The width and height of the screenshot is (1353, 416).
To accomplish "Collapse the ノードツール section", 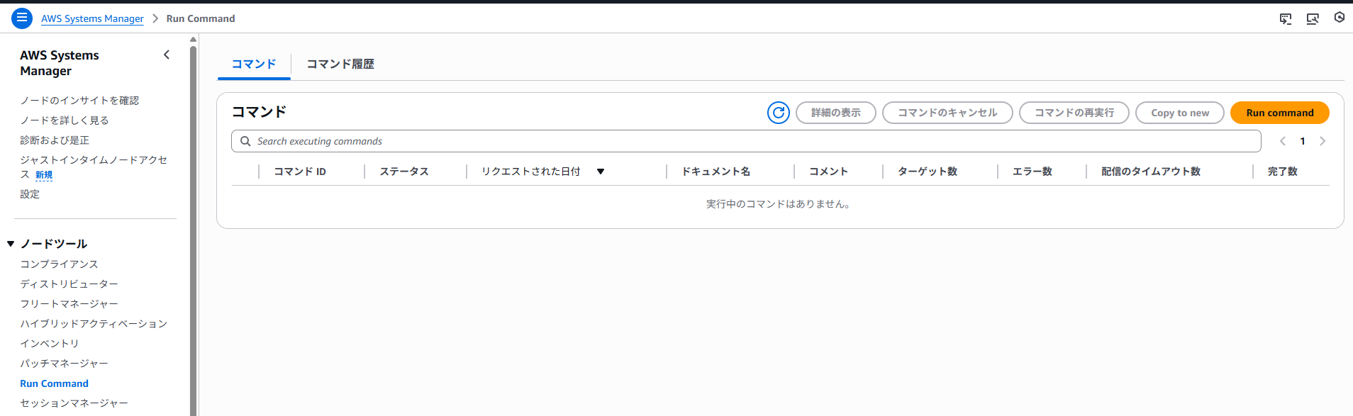I will 11,244.
